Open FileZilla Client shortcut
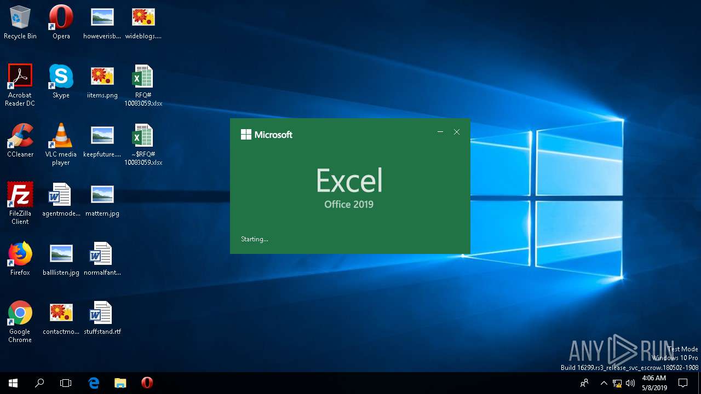The width and height of the screenshot is (701, 394). pos(20,204)
